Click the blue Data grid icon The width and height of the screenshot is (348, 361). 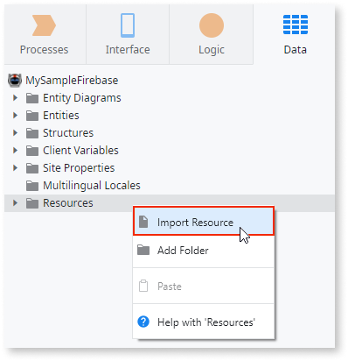coord(296,25)
